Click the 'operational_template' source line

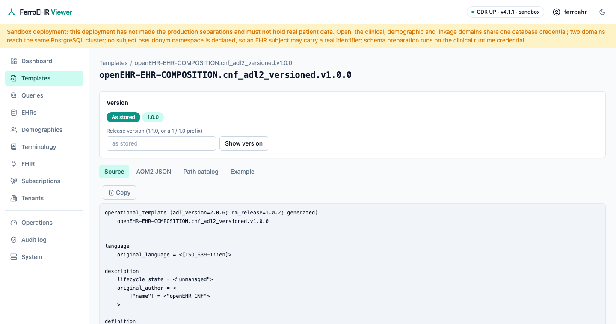[211, 213]
